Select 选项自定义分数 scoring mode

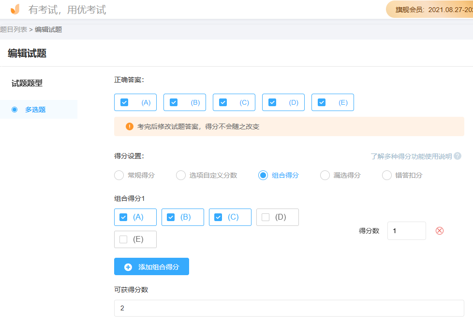(180, 175)
